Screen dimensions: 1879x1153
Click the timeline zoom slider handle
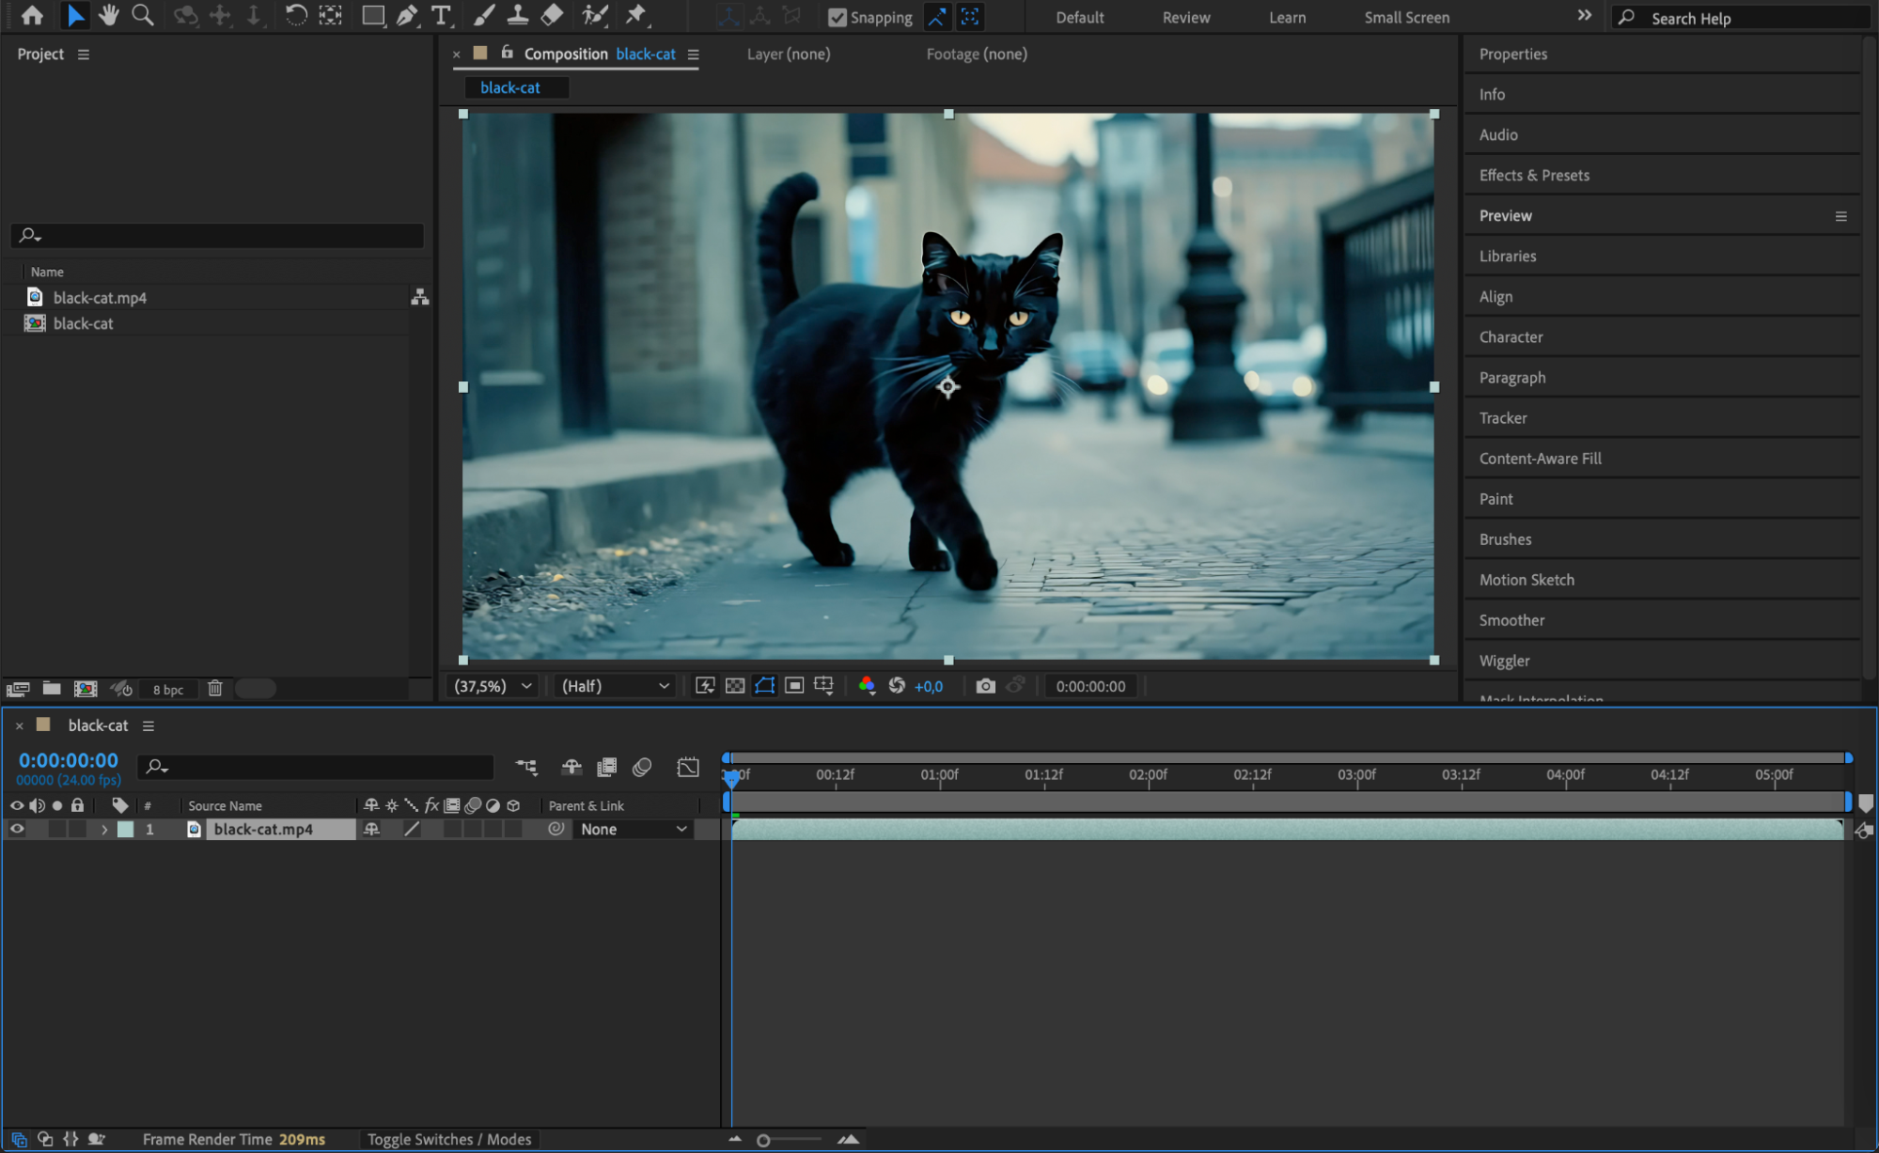(x=763, y=1140)
